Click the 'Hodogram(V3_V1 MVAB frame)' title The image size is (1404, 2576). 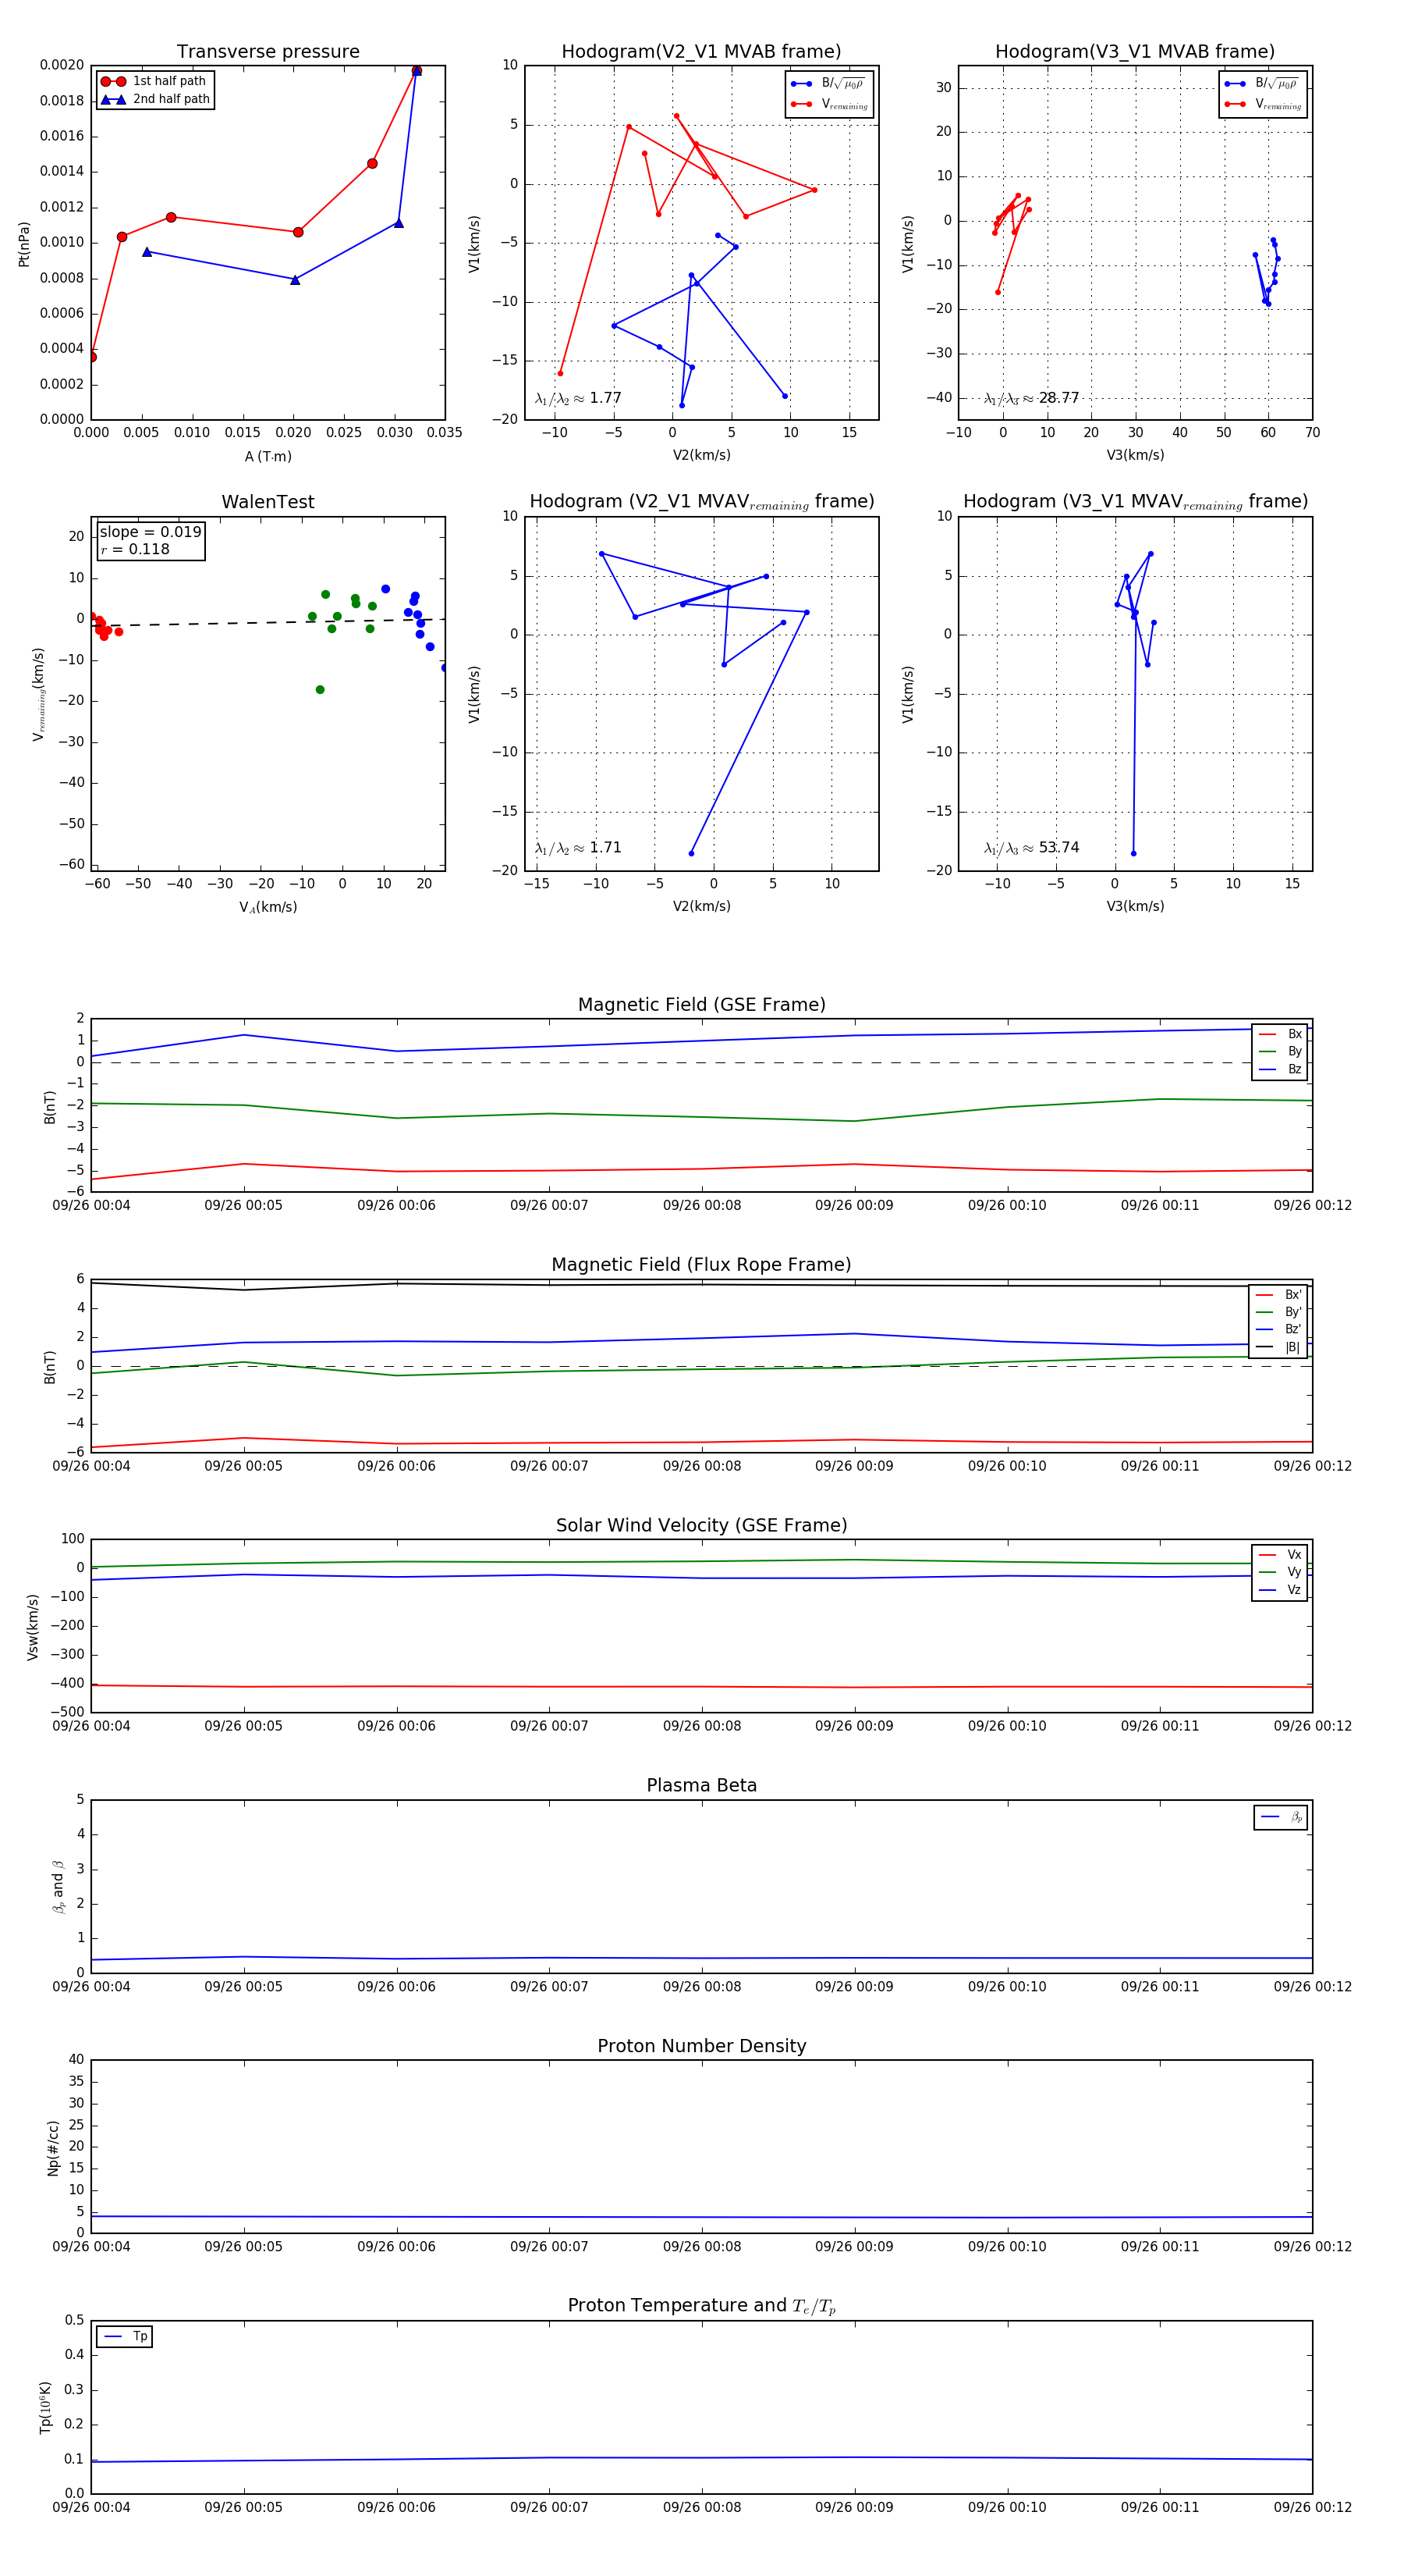coord(1135,51)
